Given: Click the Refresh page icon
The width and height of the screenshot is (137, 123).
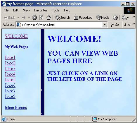Looking at the screenshot, I should (41, 18).
